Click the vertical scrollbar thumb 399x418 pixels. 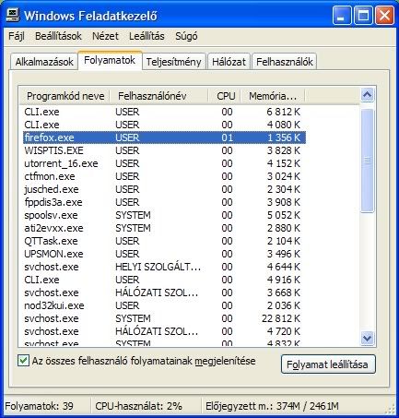pos(368,161)
